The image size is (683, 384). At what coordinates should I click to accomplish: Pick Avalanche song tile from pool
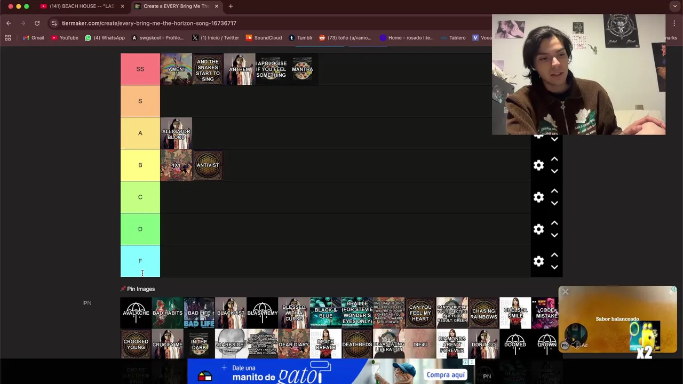(x=136, y=313)
